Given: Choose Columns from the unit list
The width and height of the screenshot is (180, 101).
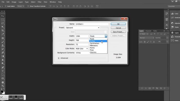Looking at the screenshot, I should (x=98, y=52).
